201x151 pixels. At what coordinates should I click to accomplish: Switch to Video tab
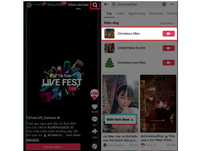pyautogui.click(x=121, y=14)
